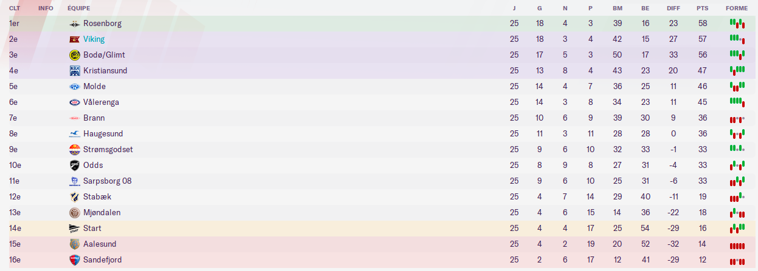Screen dimensions: 758x271
Task: Sort table by PTS column header
Action: click(702, 8)
